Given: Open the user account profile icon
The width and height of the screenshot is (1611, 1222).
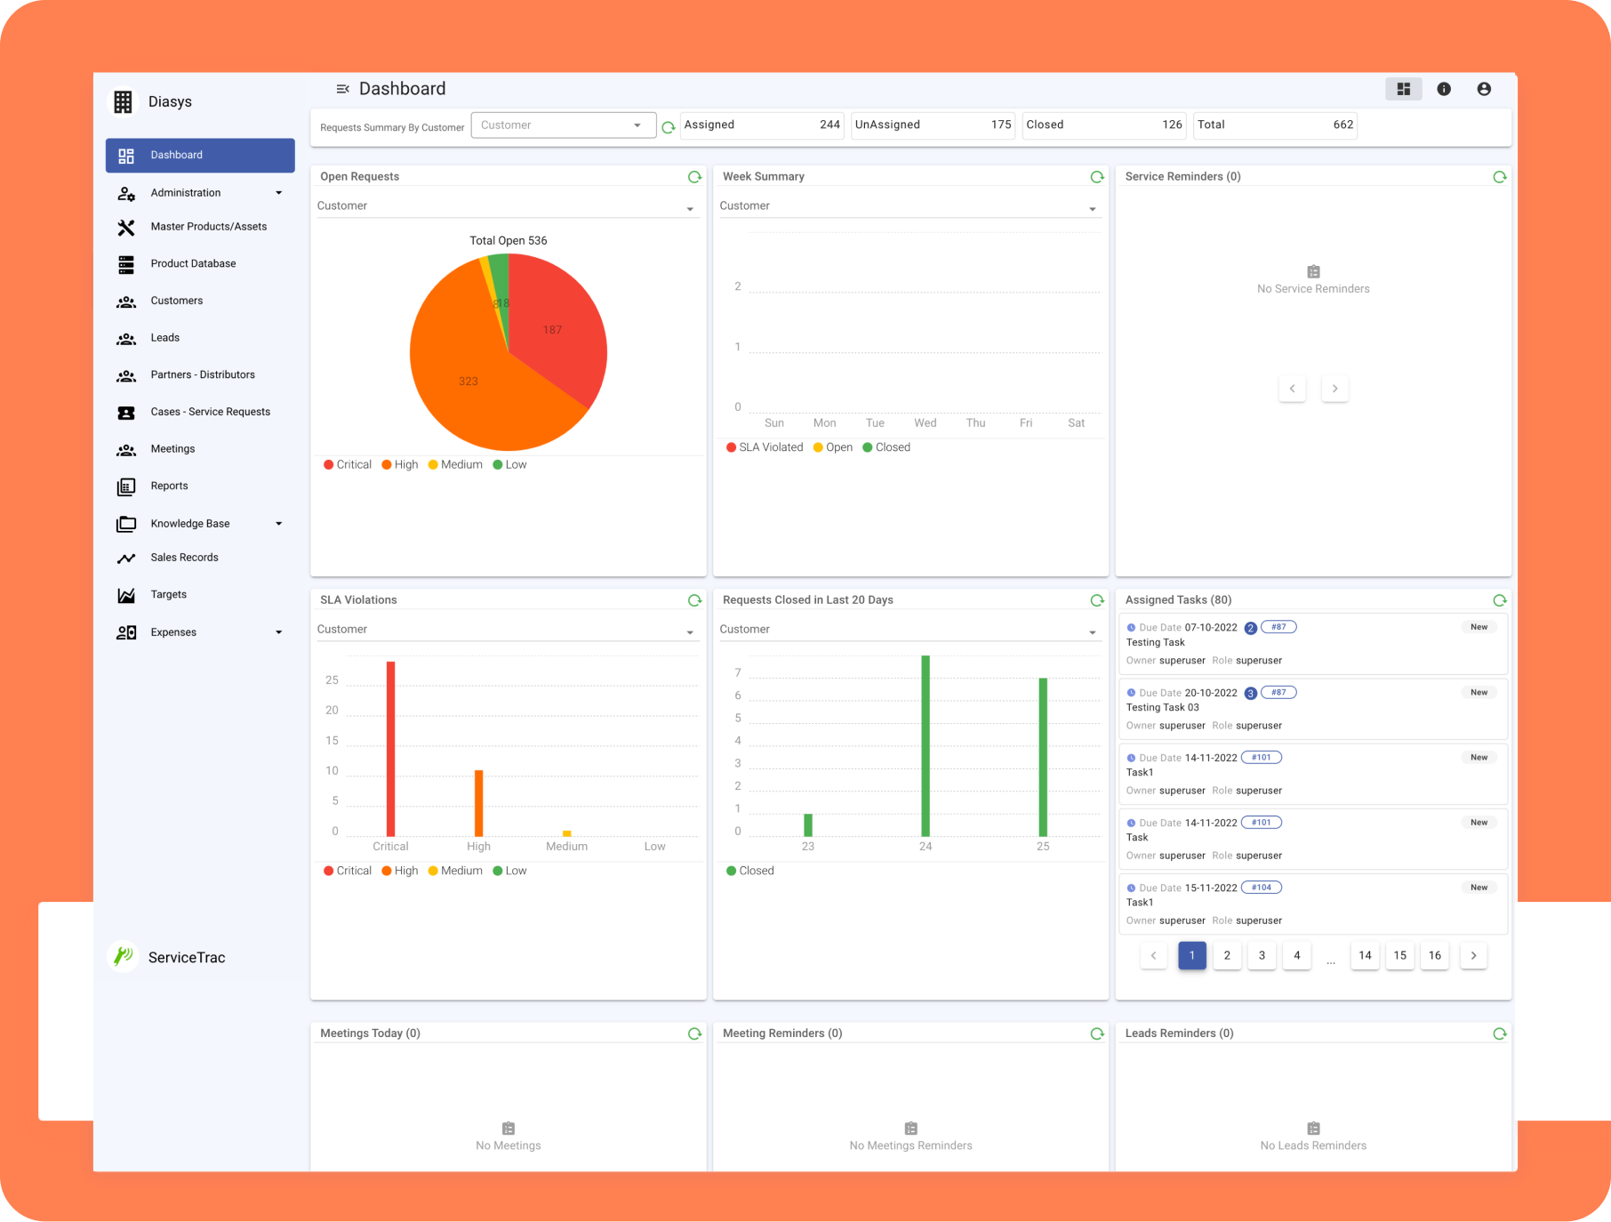Looking at the screenshot, I should point(1484,89).
